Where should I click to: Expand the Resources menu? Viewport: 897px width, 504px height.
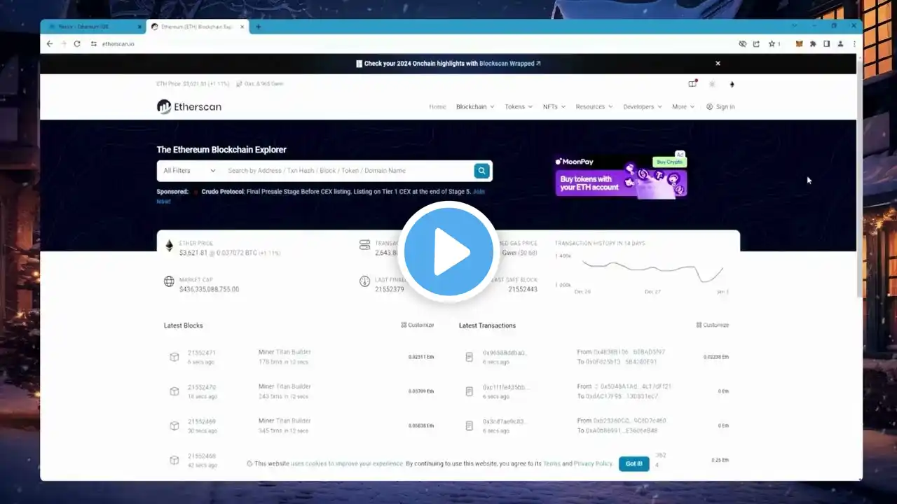pos(594,106)
